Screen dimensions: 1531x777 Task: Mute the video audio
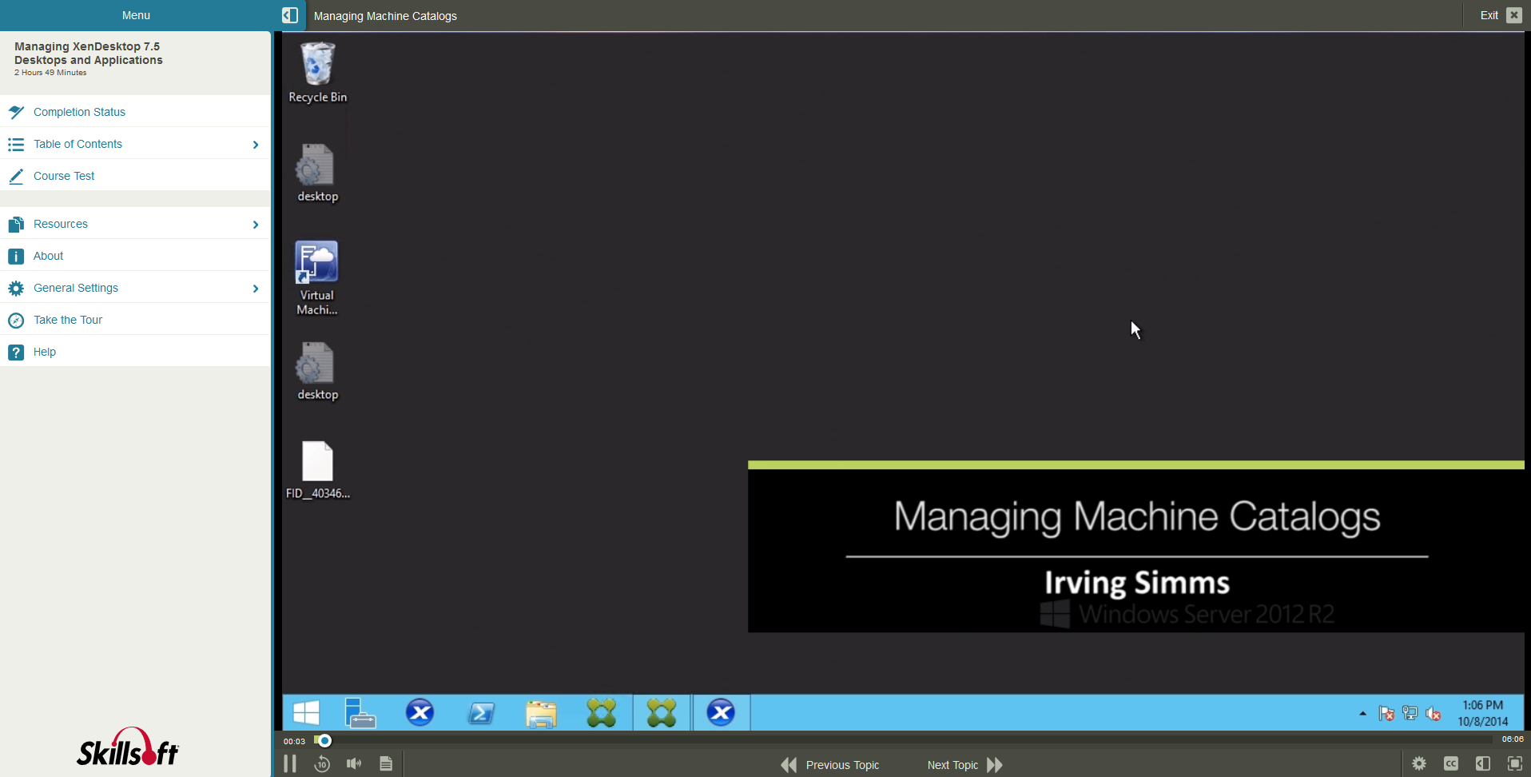(x=354, y=763)
